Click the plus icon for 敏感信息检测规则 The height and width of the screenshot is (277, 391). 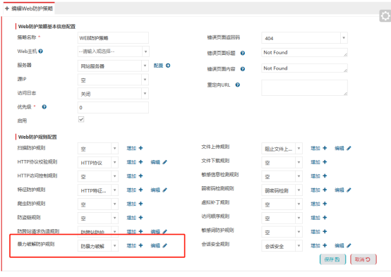pyautogui.click(x=325, y=176)
